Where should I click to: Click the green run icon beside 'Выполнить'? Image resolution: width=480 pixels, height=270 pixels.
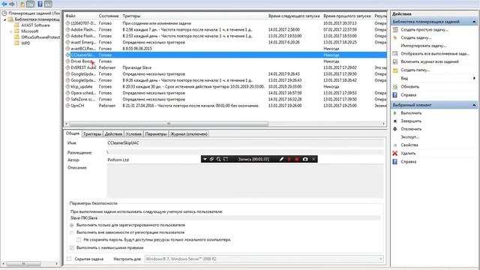point(395,113)
